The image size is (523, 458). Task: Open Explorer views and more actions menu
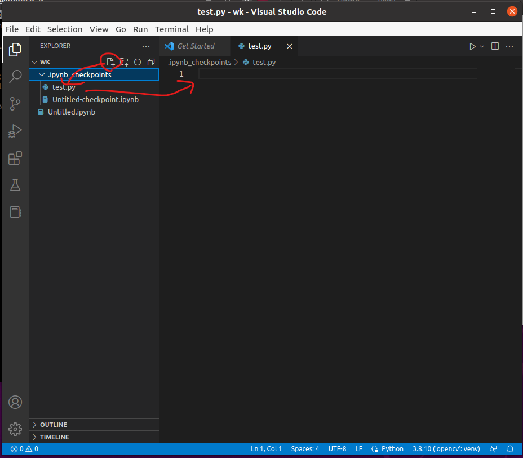point(146,46)
